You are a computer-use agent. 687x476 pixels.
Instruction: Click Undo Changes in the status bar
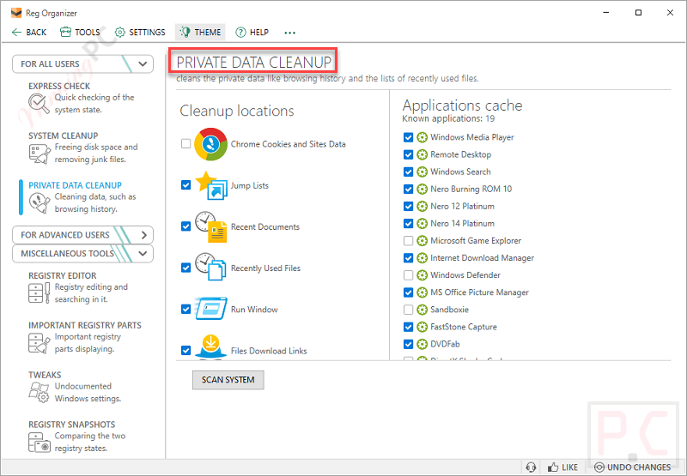[x=633, y=467]
